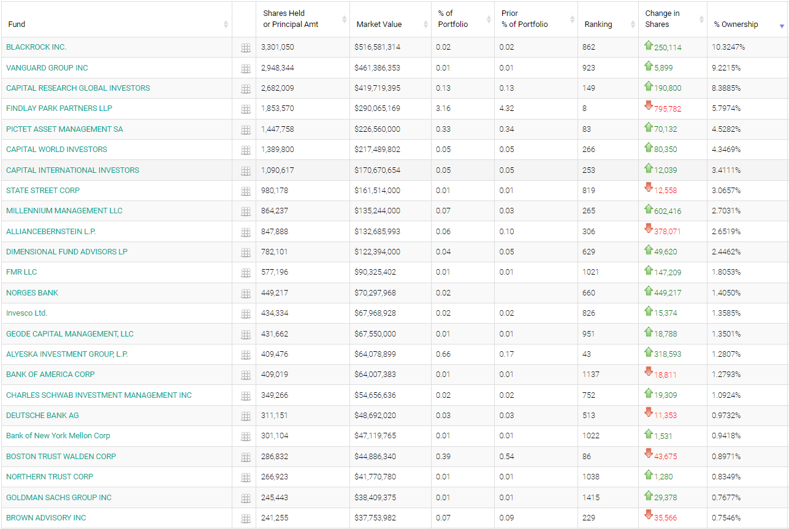The image size is (789, 529).
Task: Sort by Shares Held or Principal Amt
Action: (x=303, y=19)
